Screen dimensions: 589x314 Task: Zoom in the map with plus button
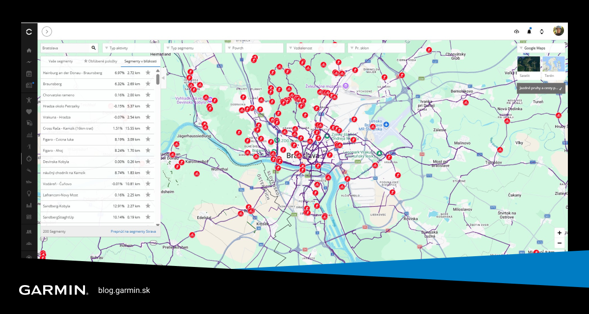pyautogui.click(x=560, y=233)
